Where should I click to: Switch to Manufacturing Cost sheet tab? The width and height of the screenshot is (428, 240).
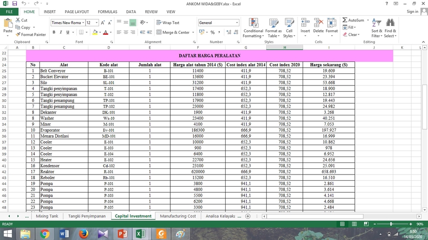click(x=178, y=216)
